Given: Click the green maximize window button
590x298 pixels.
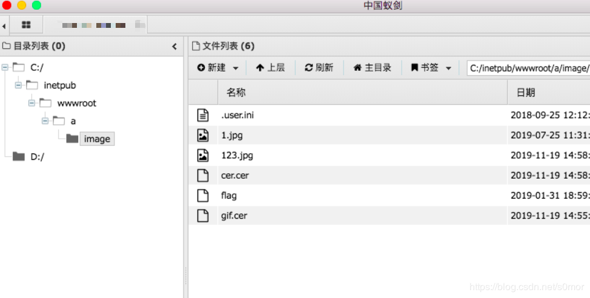Looking at the screenshot, I should pyautogui.click(x=36, y=5).
